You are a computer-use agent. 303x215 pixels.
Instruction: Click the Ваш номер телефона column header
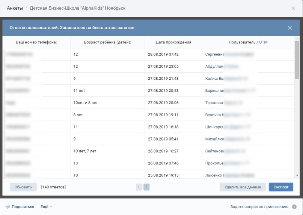tap(36, 42)
